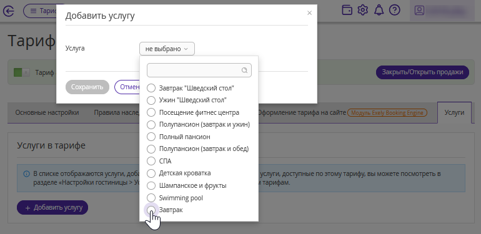Open the user profile icon

pos(419,11)
